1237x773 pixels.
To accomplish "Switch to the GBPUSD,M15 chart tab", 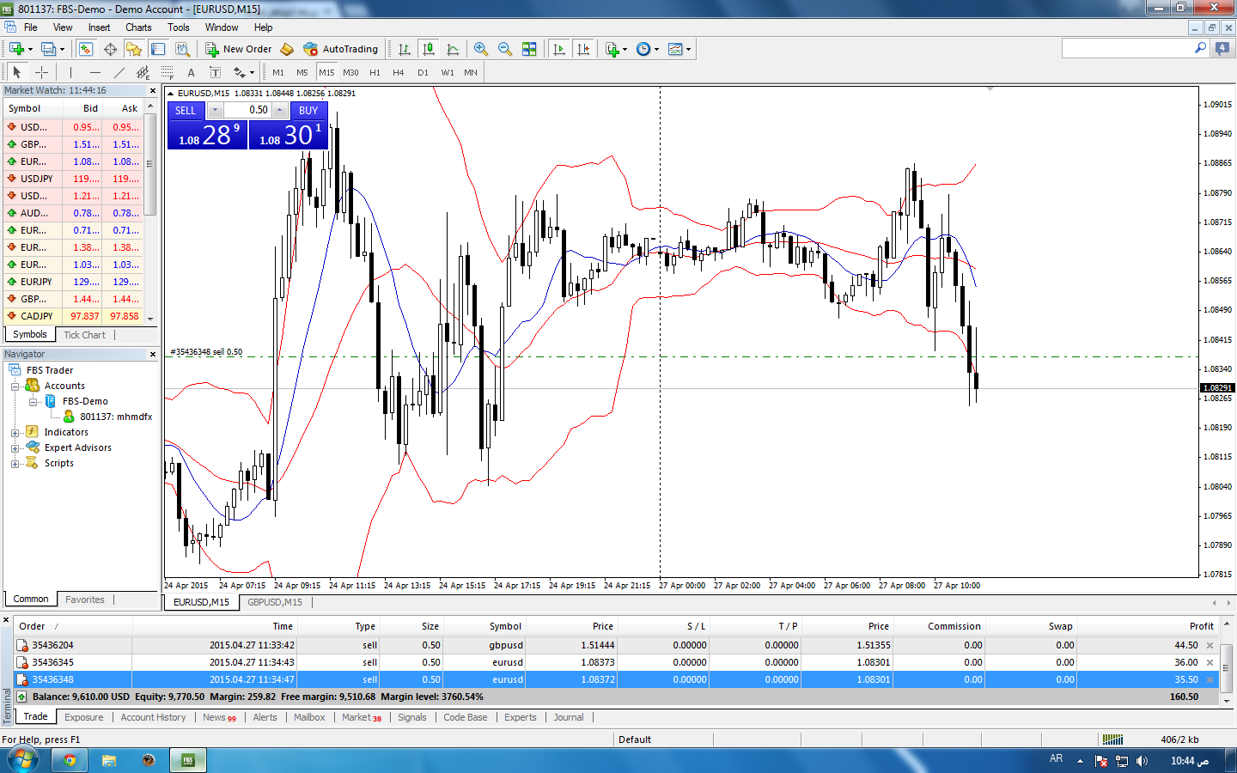I will point(275,602).
